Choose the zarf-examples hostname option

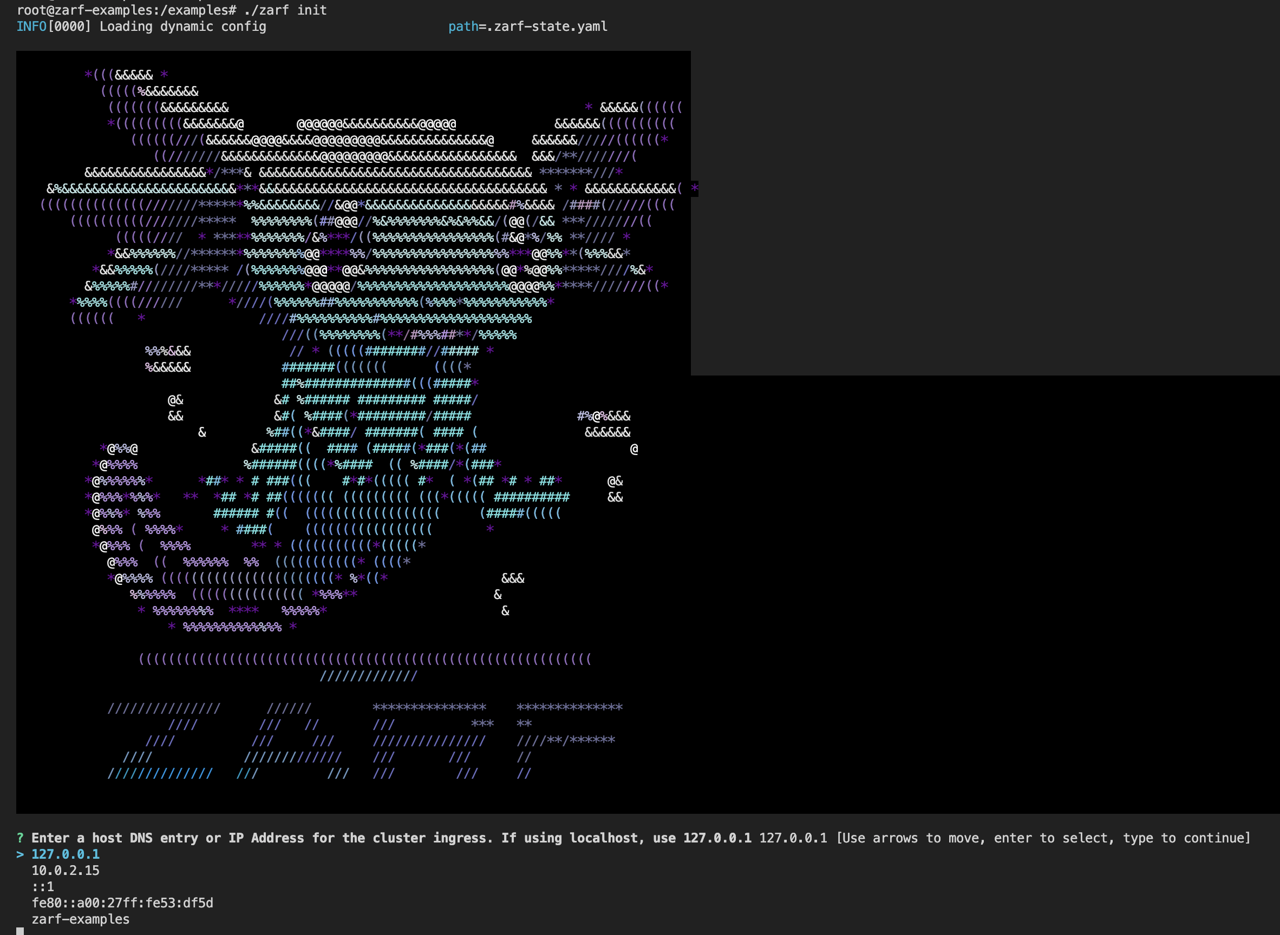[x=81, y=919]
